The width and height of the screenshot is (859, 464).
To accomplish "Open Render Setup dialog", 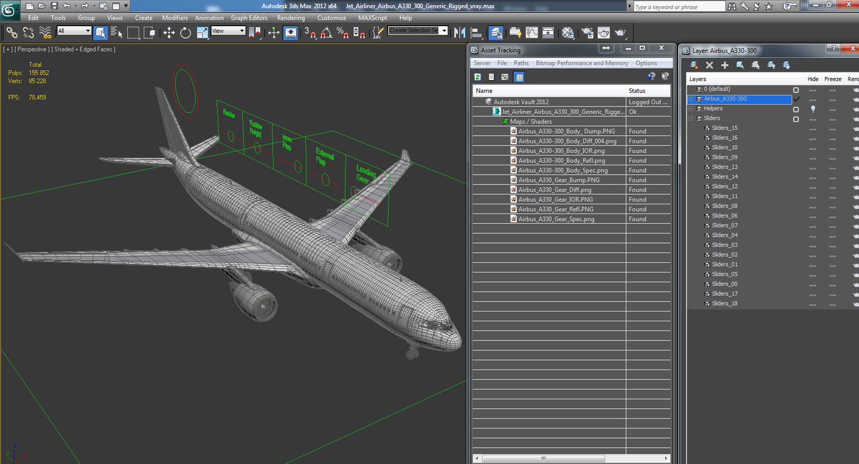I will click(x=587, y=32).
